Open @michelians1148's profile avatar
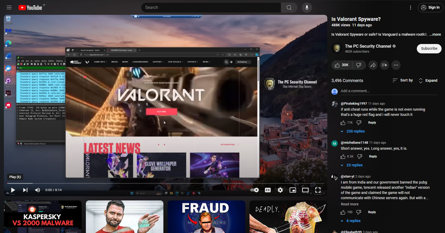 point(334,144)
